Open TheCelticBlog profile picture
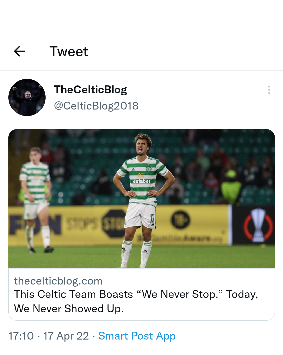The width and height of the screenshot is (283, 355). click(x=27, y=97)
